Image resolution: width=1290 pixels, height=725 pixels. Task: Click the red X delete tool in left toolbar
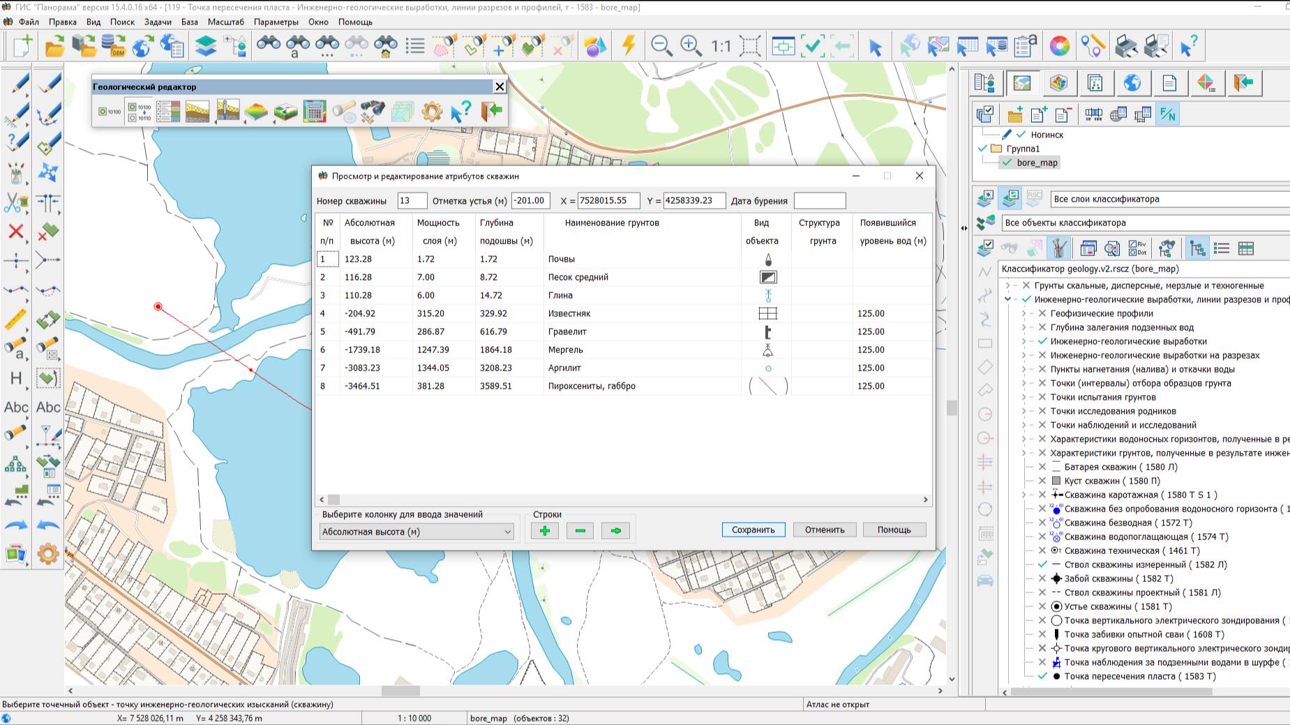[x=16, y=232]
